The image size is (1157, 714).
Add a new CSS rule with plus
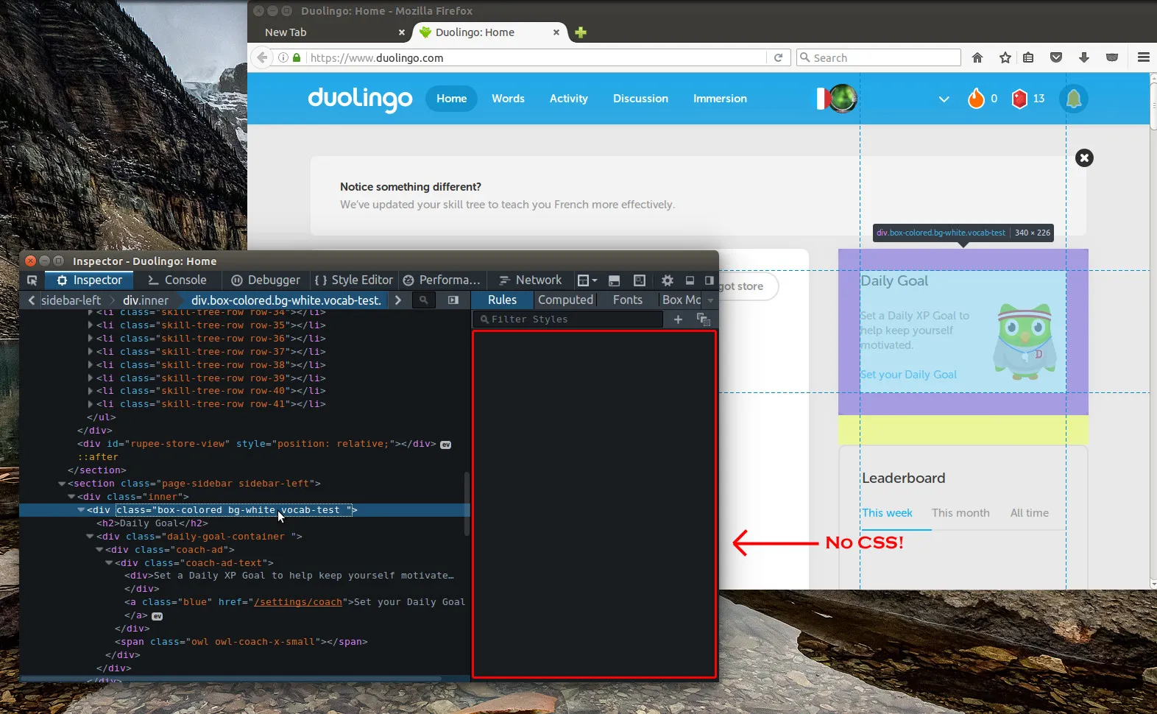click(x=678, y=319)
